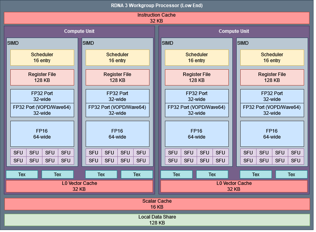Select L0 Vector Cache in left Compute Unit

(79, 186)
